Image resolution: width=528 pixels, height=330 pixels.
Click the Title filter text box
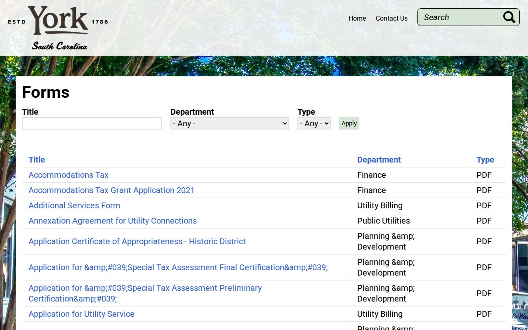coord(92,123)
